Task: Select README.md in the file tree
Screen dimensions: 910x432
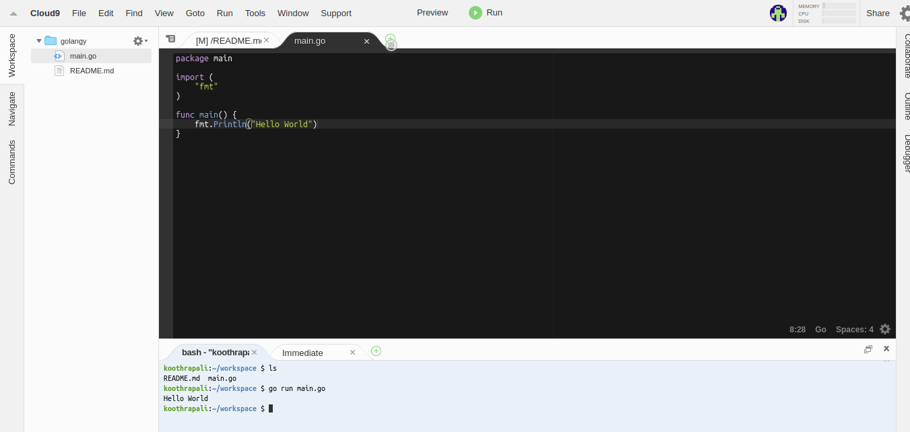Action: 92,71
